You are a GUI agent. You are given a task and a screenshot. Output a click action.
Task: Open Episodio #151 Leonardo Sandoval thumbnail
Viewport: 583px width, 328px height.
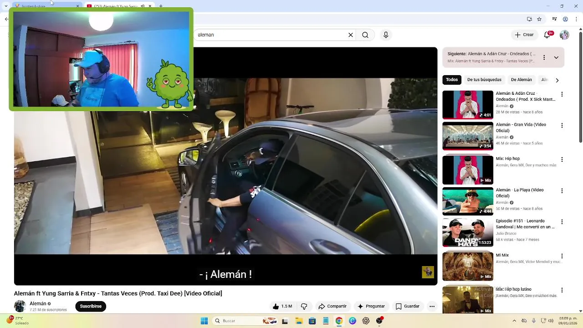click(x=468, y=232)
